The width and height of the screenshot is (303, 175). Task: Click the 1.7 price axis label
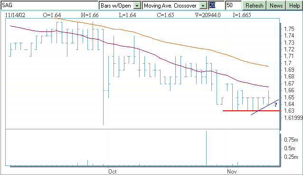tap(287, 63)
